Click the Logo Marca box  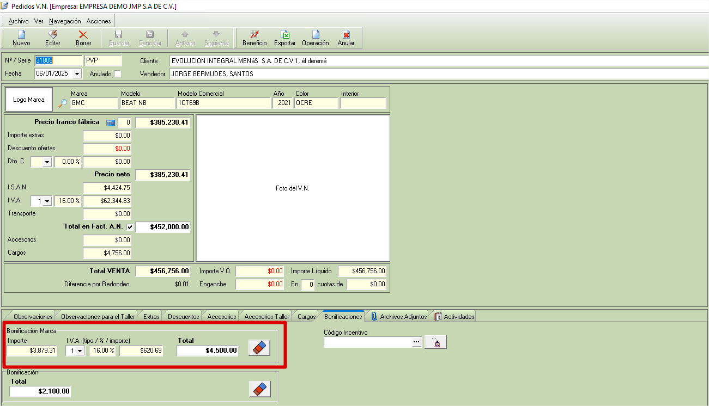(29, 100)
